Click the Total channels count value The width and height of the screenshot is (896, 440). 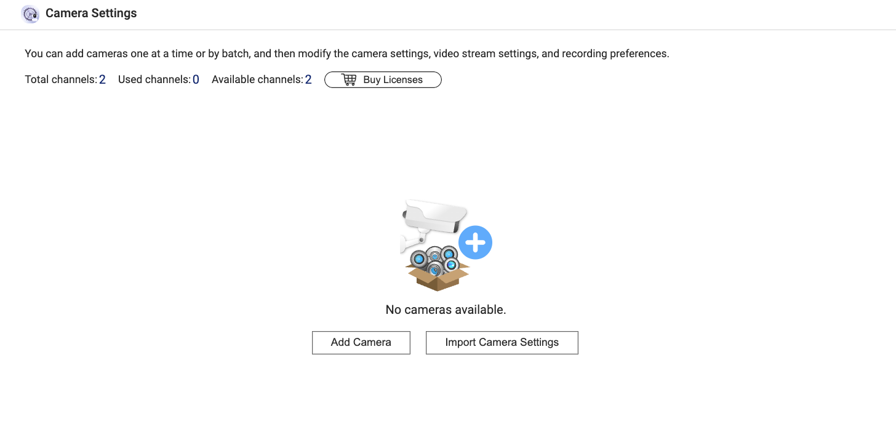(102, 79)
